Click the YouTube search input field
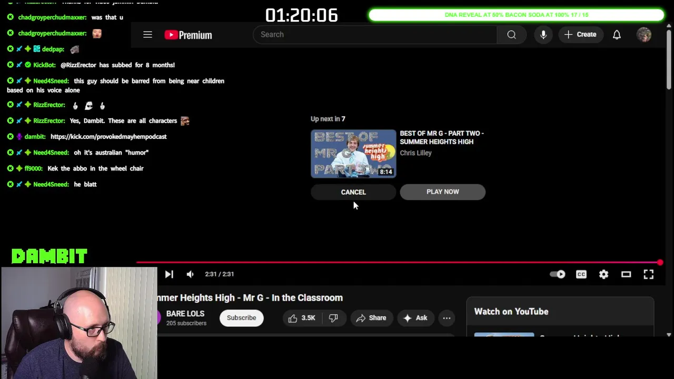674x379 pixels. click(x=375, y=35)
